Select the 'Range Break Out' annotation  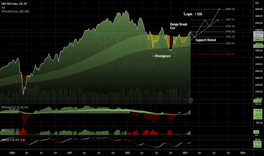[178, 26]
